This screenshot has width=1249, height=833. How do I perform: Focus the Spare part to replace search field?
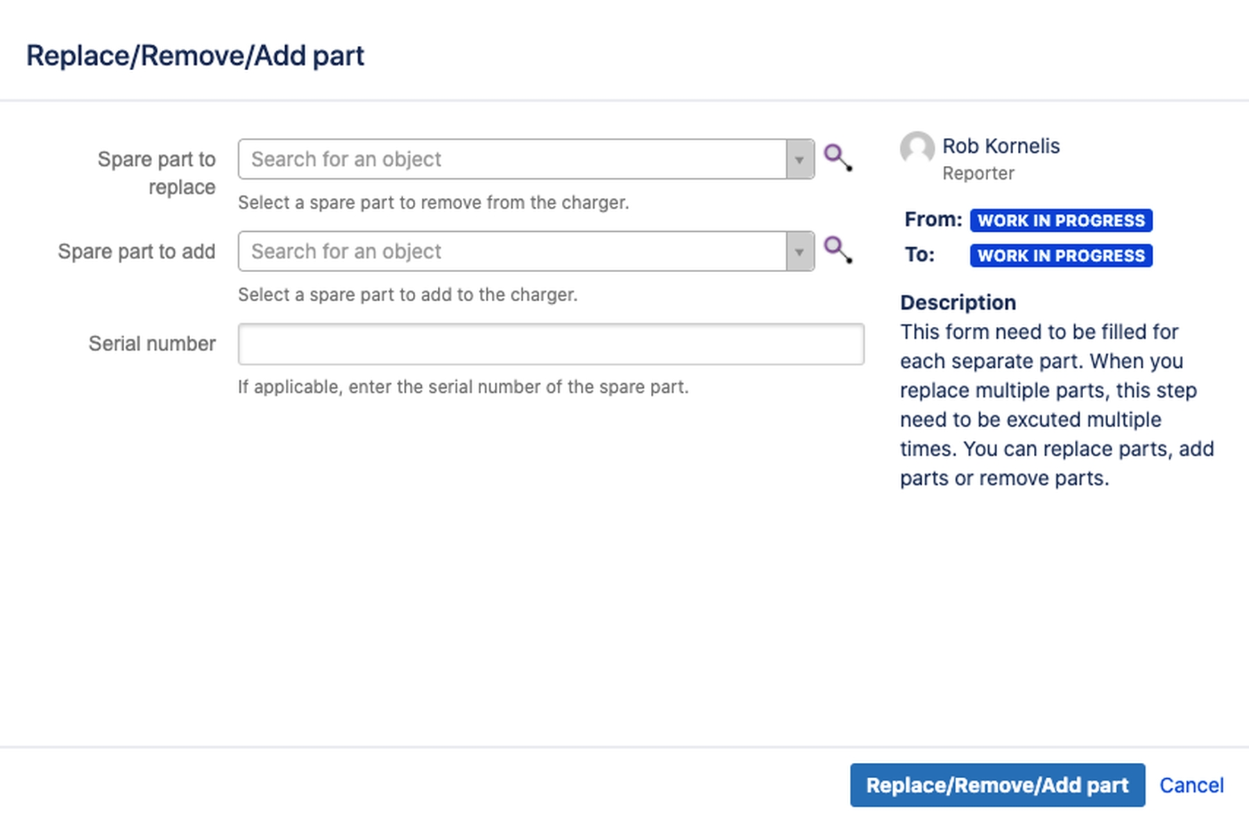click(x=512, y=160)
